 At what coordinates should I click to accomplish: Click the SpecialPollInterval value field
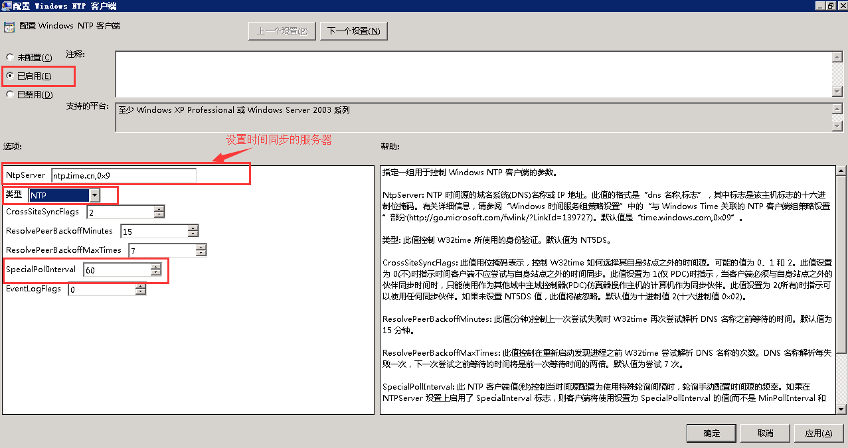[x=117, y=269]
